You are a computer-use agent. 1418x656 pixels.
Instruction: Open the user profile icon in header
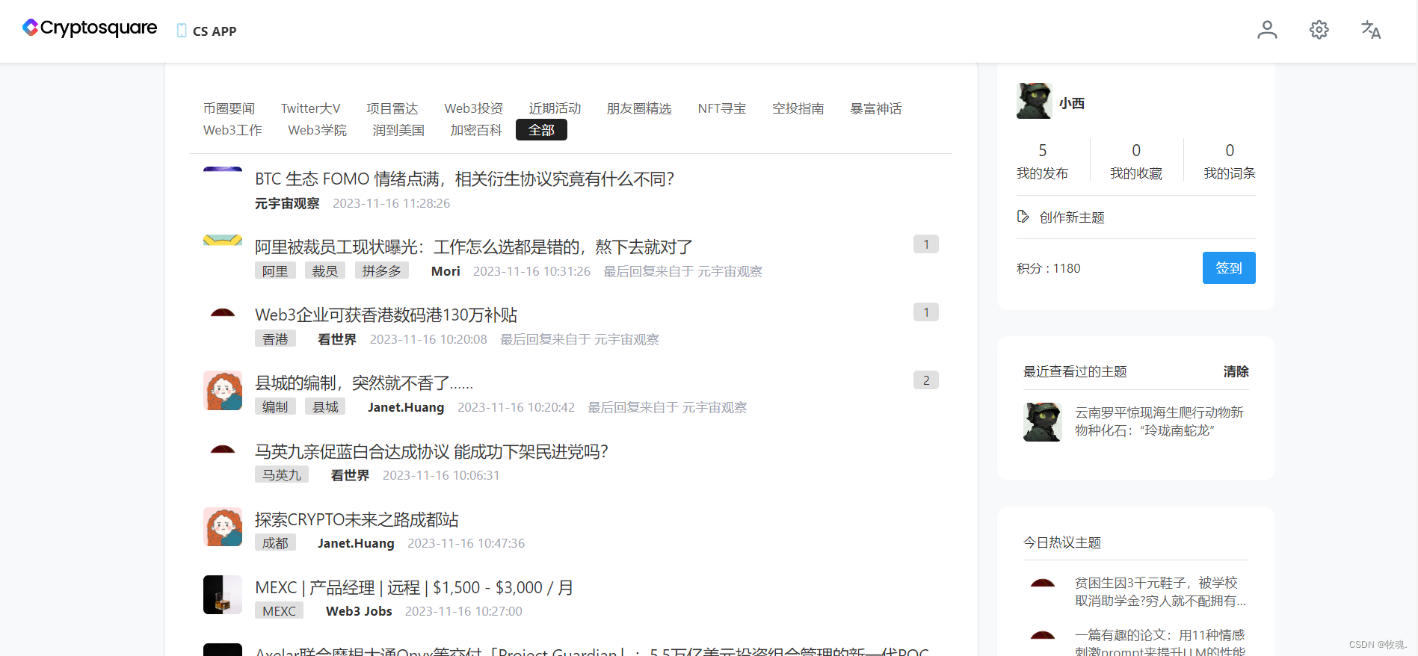(x=1267, y=30)
